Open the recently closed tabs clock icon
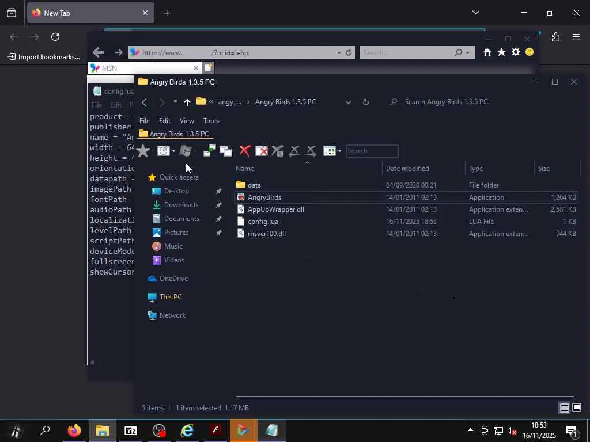 (163, 151)
